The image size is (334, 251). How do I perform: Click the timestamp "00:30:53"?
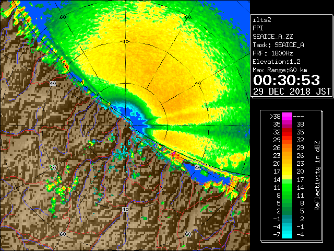287,80
